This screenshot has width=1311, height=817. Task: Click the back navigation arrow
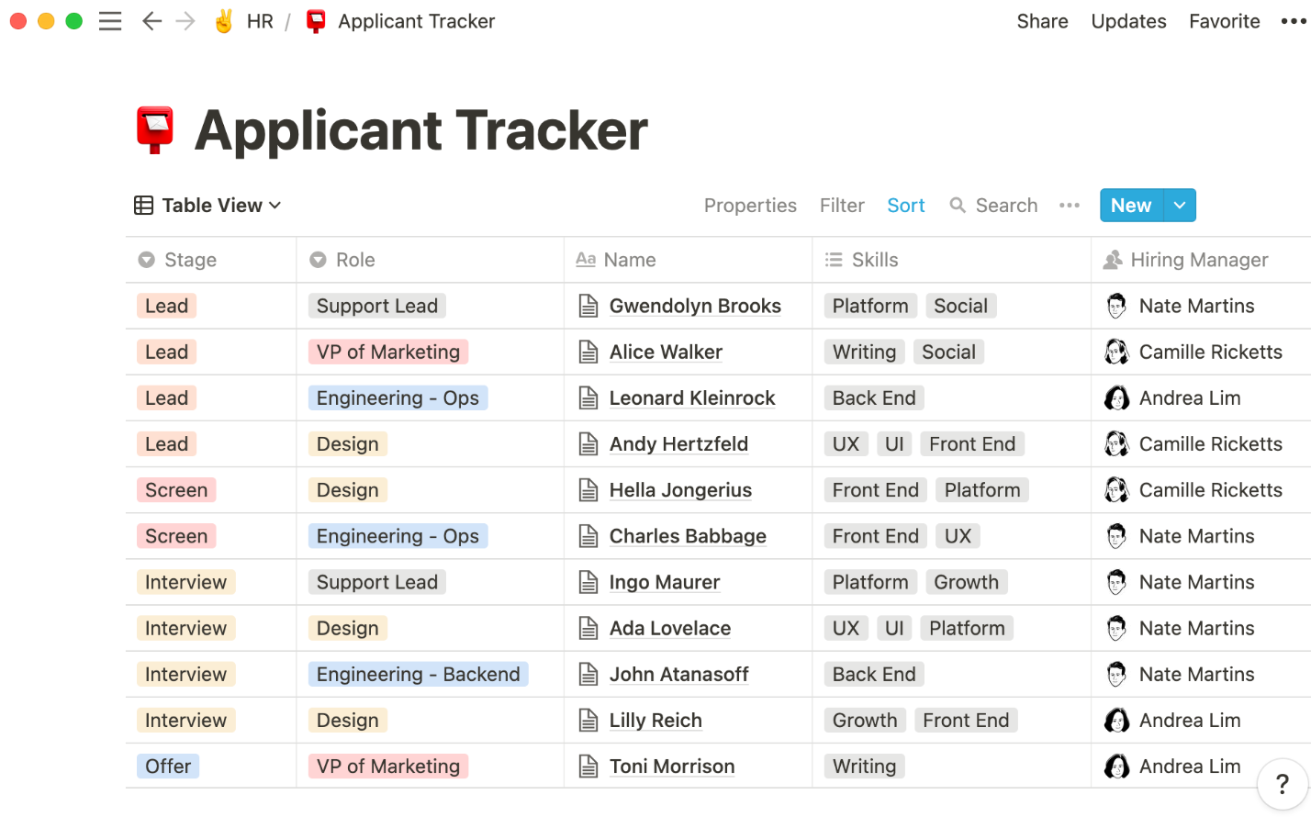(151, 20)
